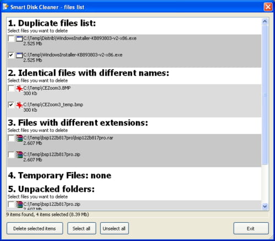Viewport: 275px width, 241px height.
Task: Click the red splat icon beside CEZoom3.BMP
Action: [19, 89]
